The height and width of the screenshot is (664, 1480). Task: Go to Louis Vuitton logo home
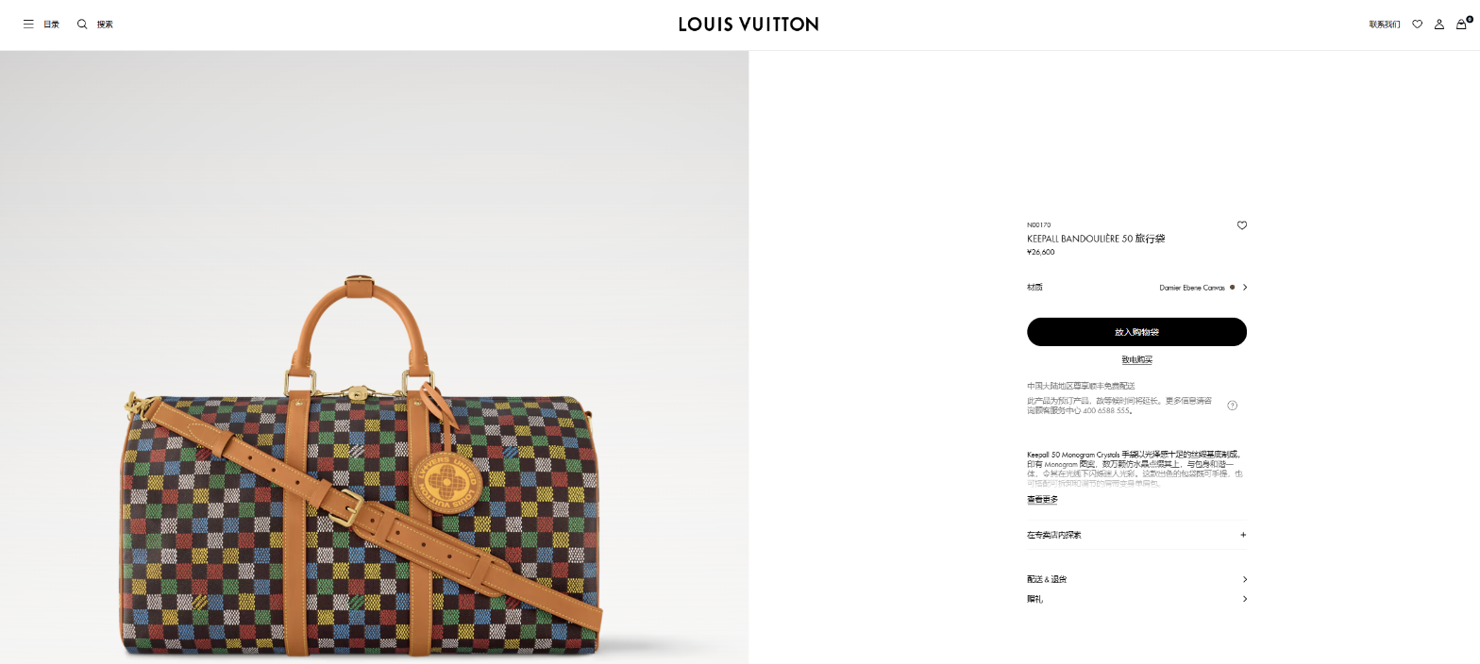(x=748, y=25)
